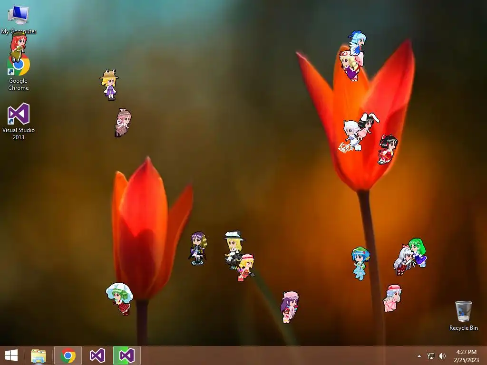This screenshot has width=487, height=365.
Task: Switch to the green-highlighted Visual Studio taskbar button
Action: pyautogui.click(x=127, y=355)
